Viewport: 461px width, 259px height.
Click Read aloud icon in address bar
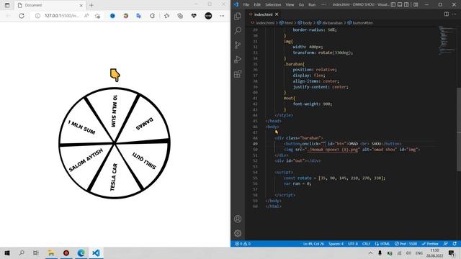pyautogui.click(x=86, y=16)
